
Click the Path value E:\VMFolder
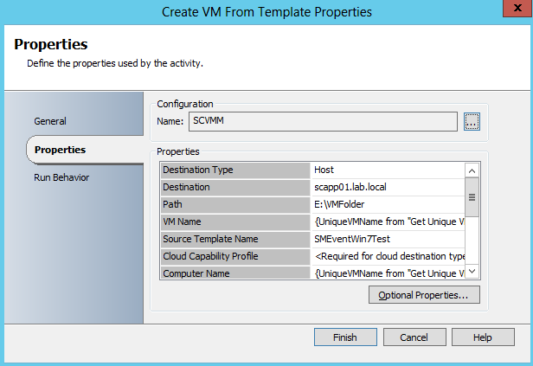(x=387, y=204)
